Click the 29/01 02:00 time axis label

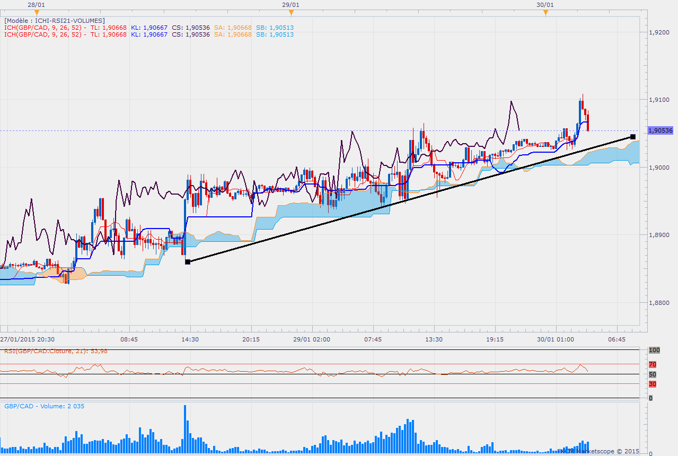(x=312, y=339)
